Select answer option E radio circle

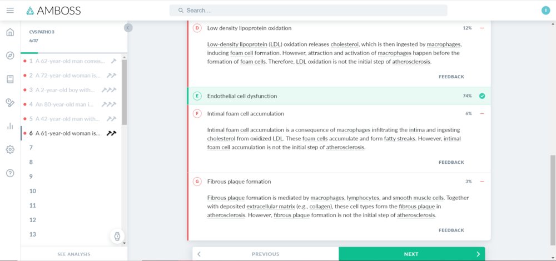pyautogui.click(x=197, y=96)
